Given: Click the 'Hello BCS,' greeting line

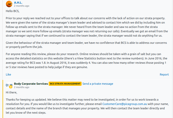Looking at the screenshot, I should pyautogui.click(x=13, y=11).
